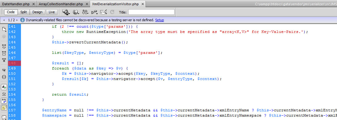337x120 pixels.
Task: Click the Balance Braces icon
Action: point(4,77)
